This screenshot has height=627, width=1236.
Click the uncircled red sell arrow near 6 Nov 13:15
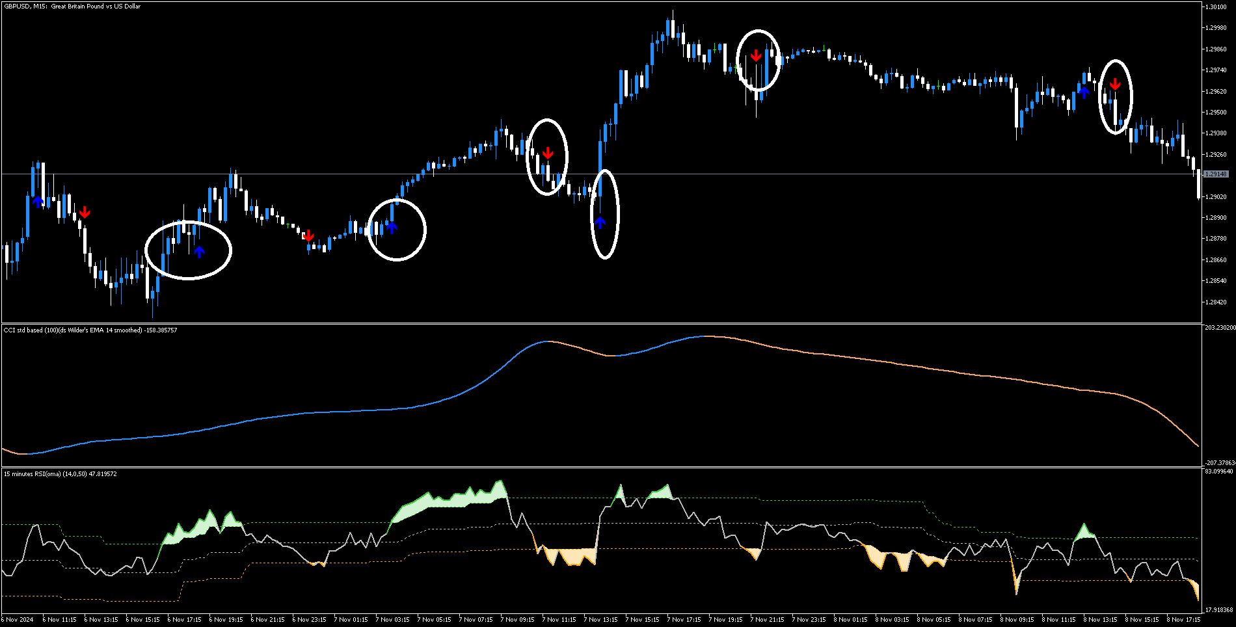coord(85,212)
